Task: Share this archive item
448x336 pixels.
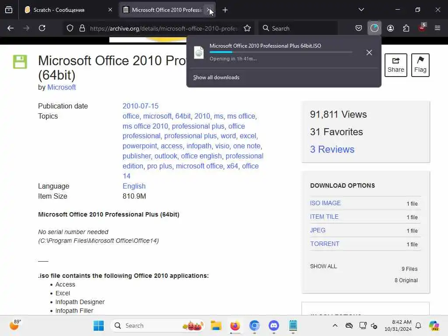Action: (x=395, y=65)
